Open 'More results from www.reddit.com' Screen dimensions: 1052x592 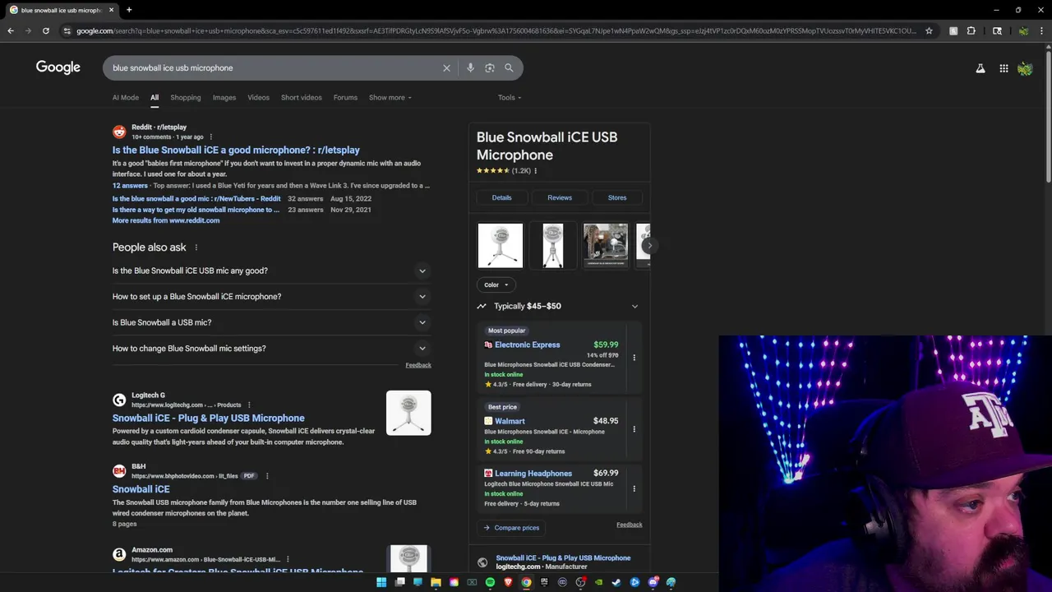point(166,220)
